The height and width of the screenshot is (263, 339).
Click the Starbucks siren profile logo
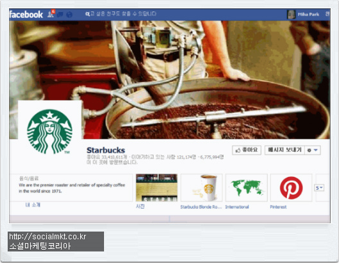pyautogui.click(x=49, y=131)
